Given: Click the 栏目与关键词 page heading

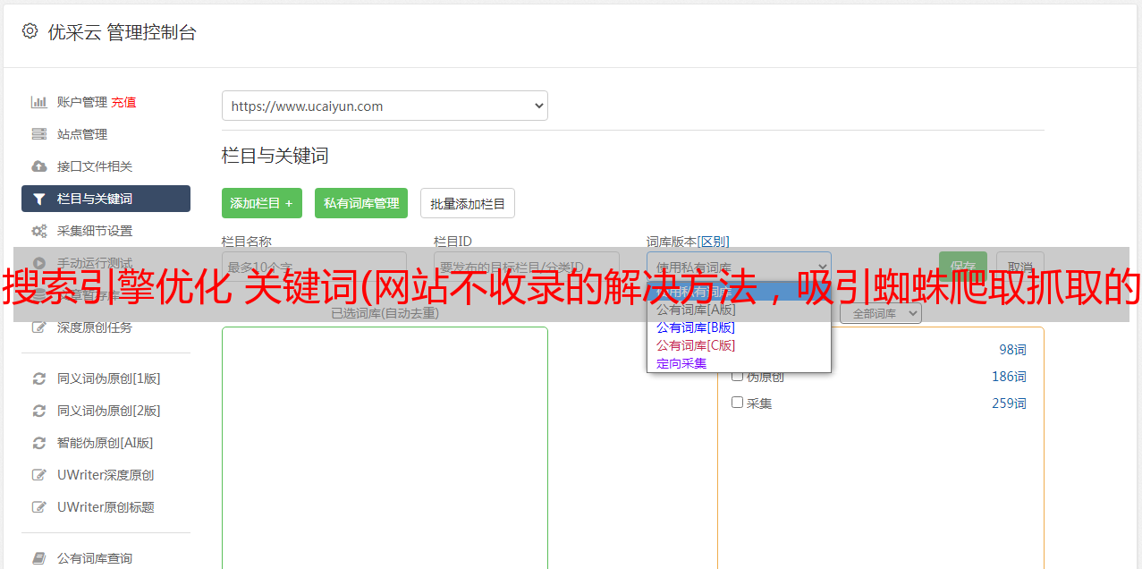Looking at the screenshot, I should click(275, 156).
